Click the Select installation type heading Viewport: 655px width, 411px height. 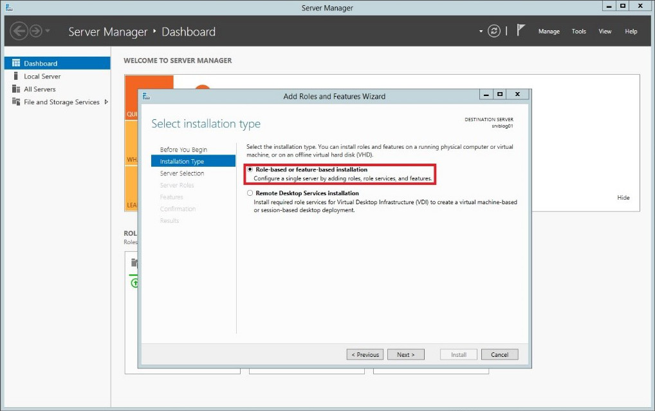pyautogui.click(x=206, y=124)
